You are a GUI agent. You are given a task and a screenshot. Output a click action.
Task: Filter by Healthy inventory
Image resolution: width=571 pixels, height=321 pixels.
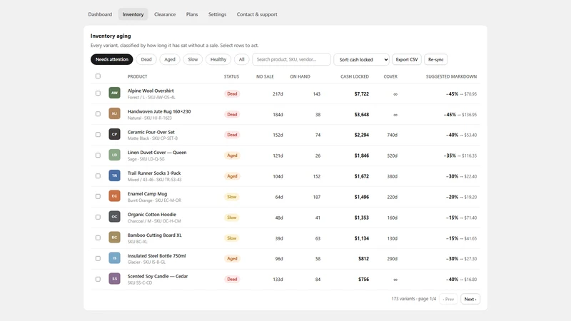click(218, 59)
